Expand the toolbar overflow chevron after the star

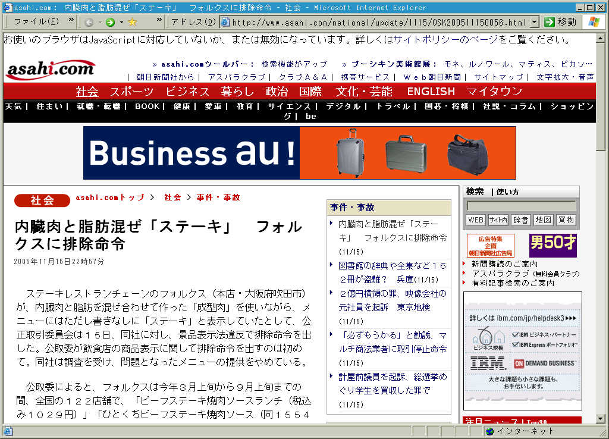coord(159,20)
